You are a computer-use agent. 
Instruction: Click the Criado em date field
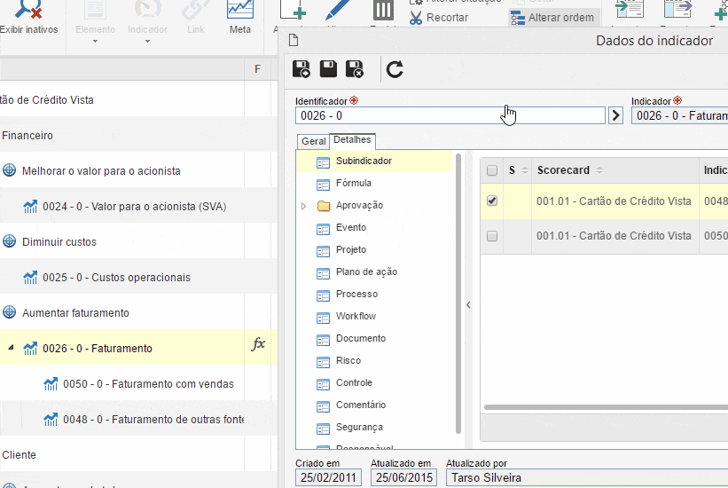point(328,477)
